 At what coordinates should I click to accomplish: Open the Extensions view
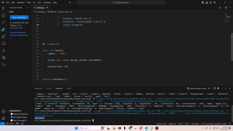coord(3,36)
